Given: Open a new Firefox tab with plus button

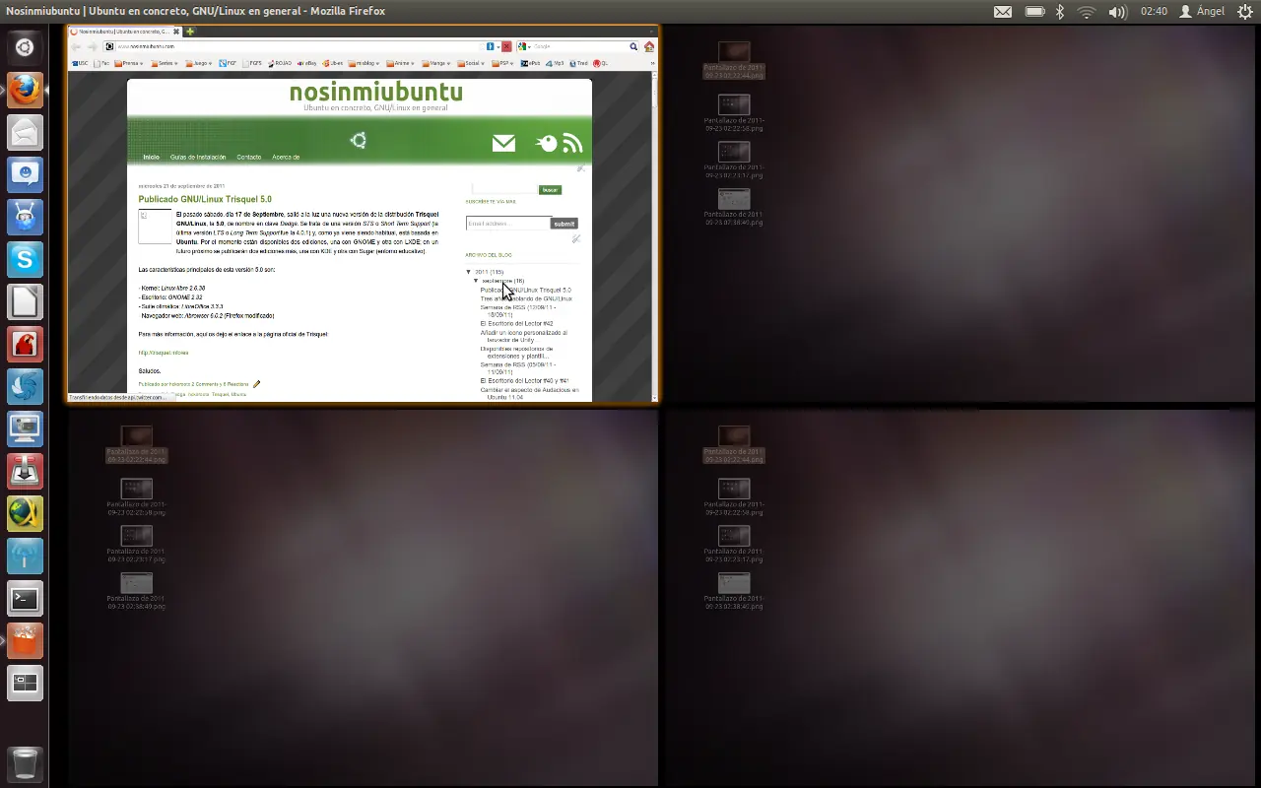Looking at the screenshot, I should pos(190,32).
